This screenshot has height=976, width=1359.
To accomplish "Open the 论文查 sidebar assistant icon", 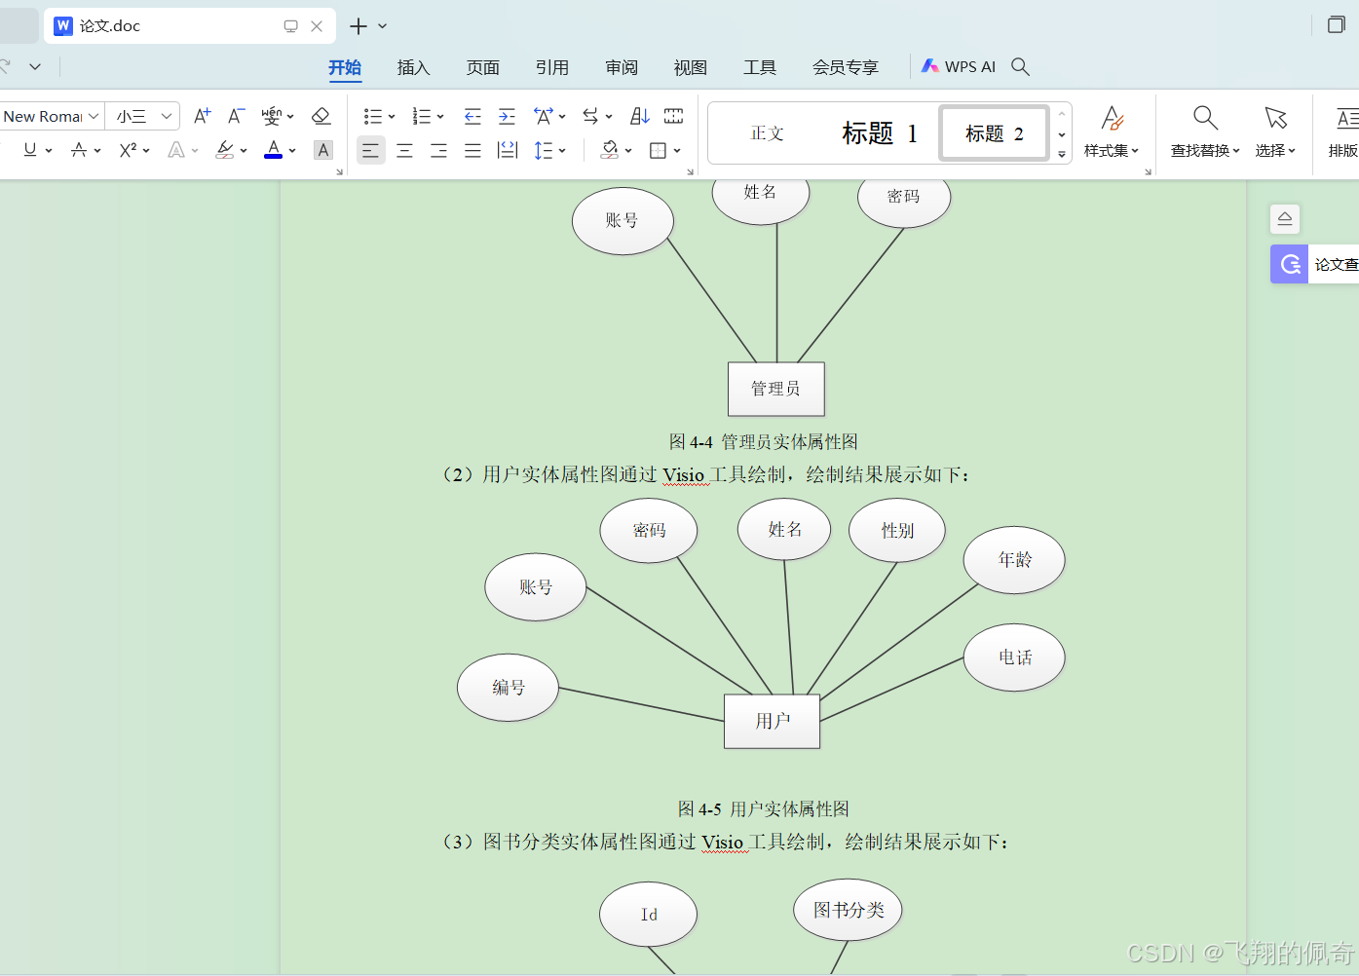I will tap(1290, 264).
